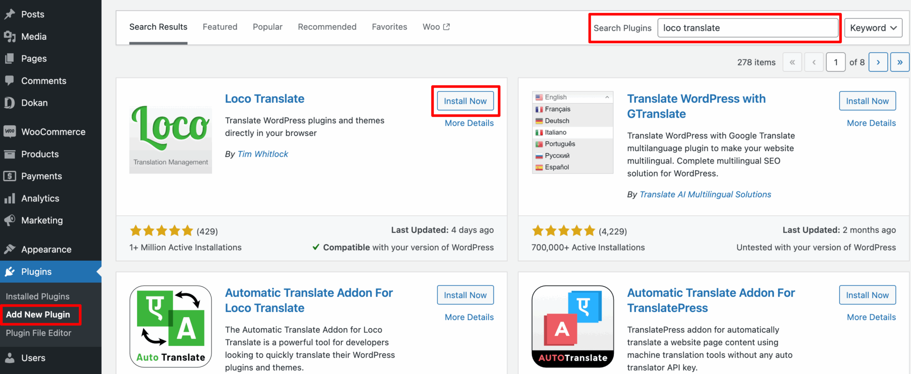This screenshot has width=911, height=374.
Task: Click the WooCommerce logo icon
Action: coord(9,132)
